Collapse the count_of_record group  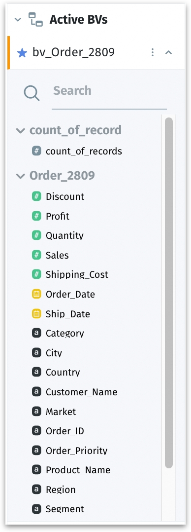coord(21,130)
